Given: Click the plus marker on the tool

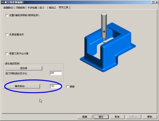Looking at the screenshot, I should point(104,32).
